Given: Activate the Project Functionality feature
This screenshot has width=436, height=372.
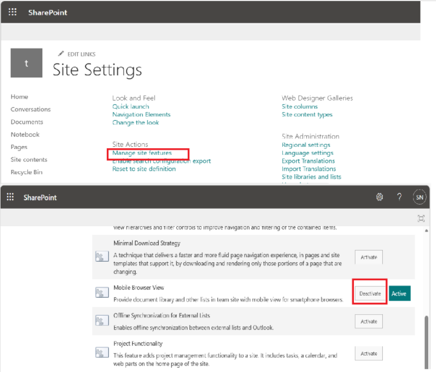Looking at the screenshot, I should click(x=369, y=353).
